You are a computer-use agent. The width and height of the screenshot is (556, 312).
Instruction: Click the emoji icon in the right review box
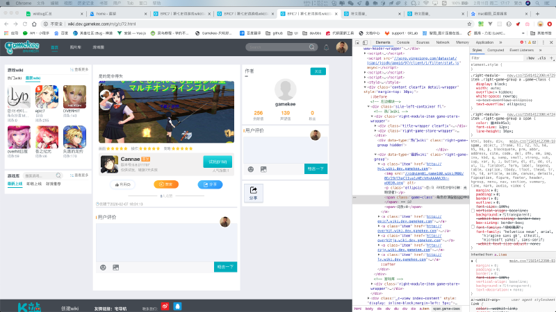[x=251, y=169]
